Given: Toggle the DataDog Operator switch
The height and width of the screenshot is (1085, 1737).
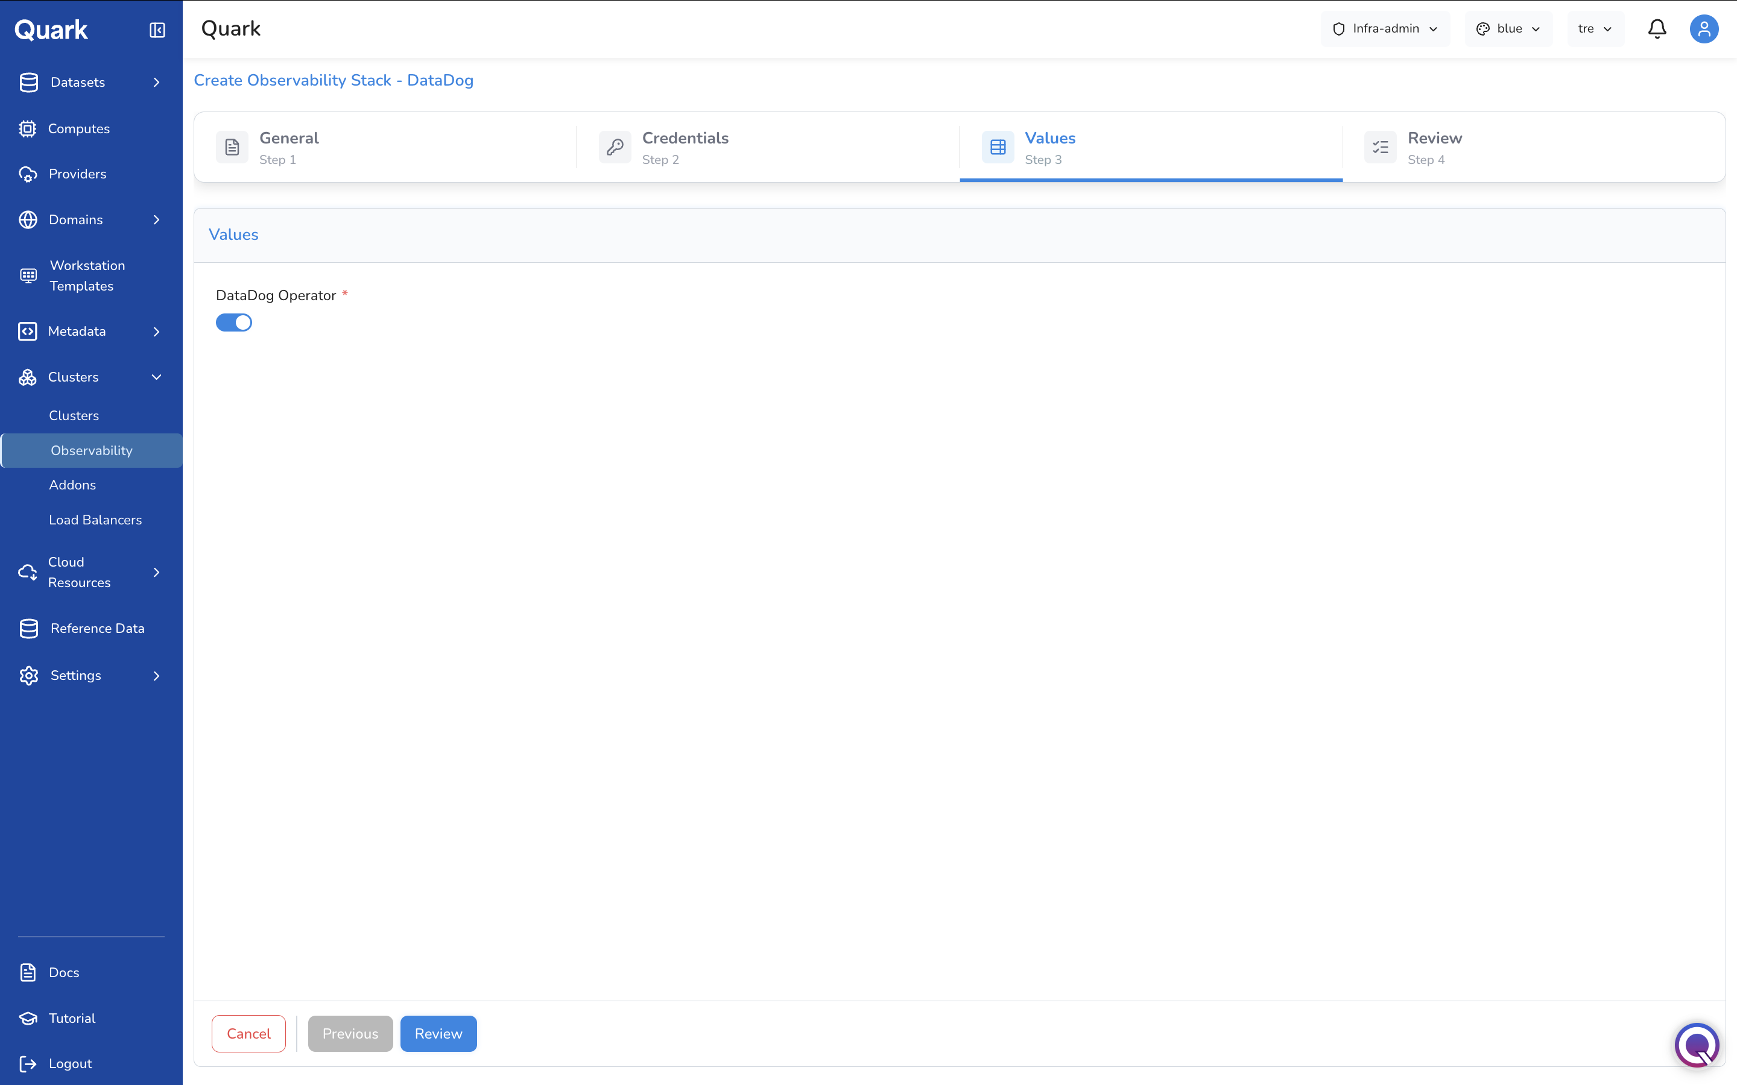Looking at the screenshot, I should pyautogui.click(x=234, y=323).
